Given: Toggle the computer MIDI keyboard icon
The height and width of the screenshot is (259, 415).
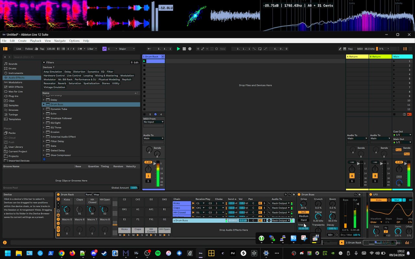Looking at the screenshot, I should pyautogui.click(x=345, y=49).
